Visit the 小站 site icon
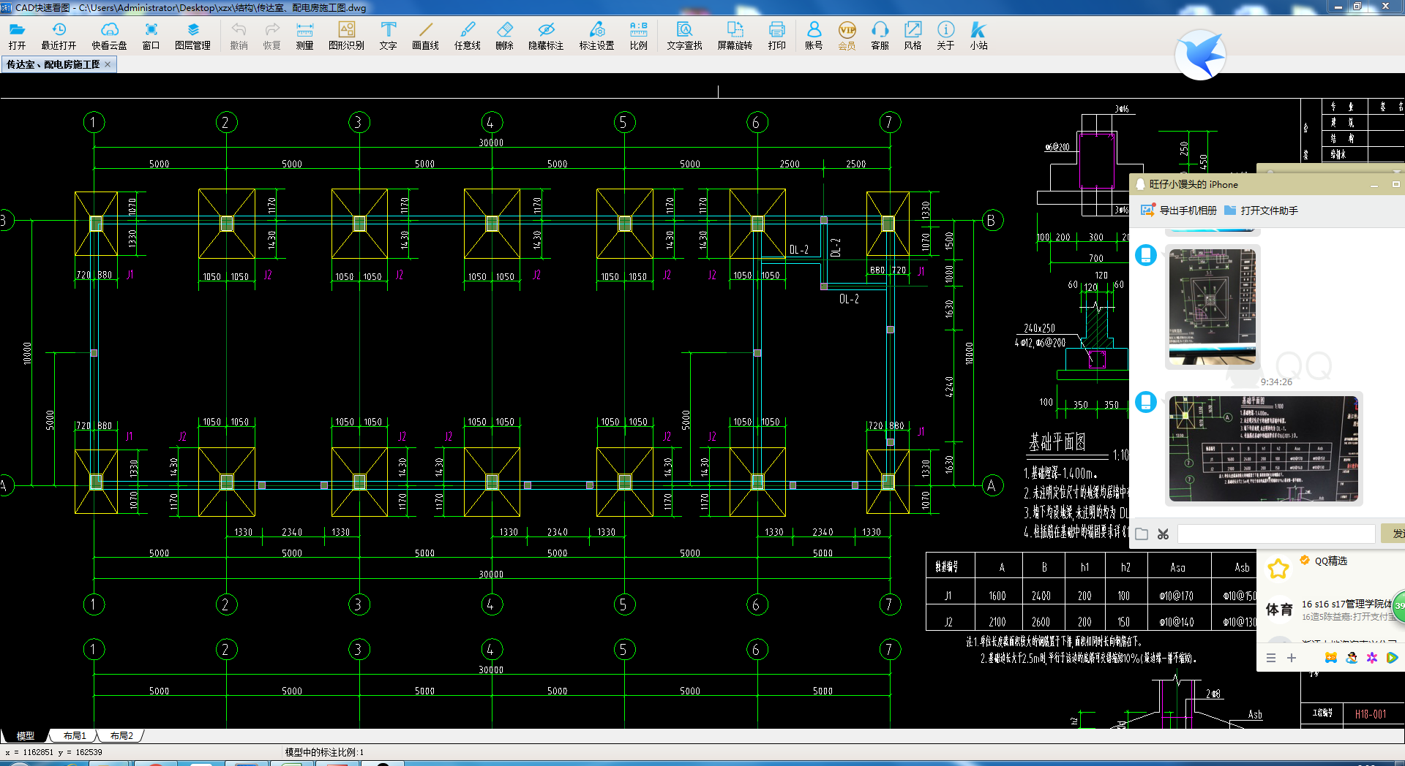The width and height of the screenshot is (1405, 766). click(978, 35)
